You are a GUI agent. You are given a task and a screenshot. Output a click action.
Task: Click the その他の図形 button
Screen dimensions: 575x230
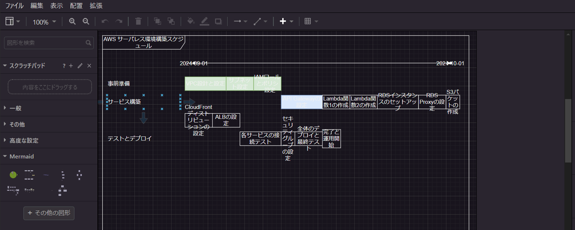point(49,213)
